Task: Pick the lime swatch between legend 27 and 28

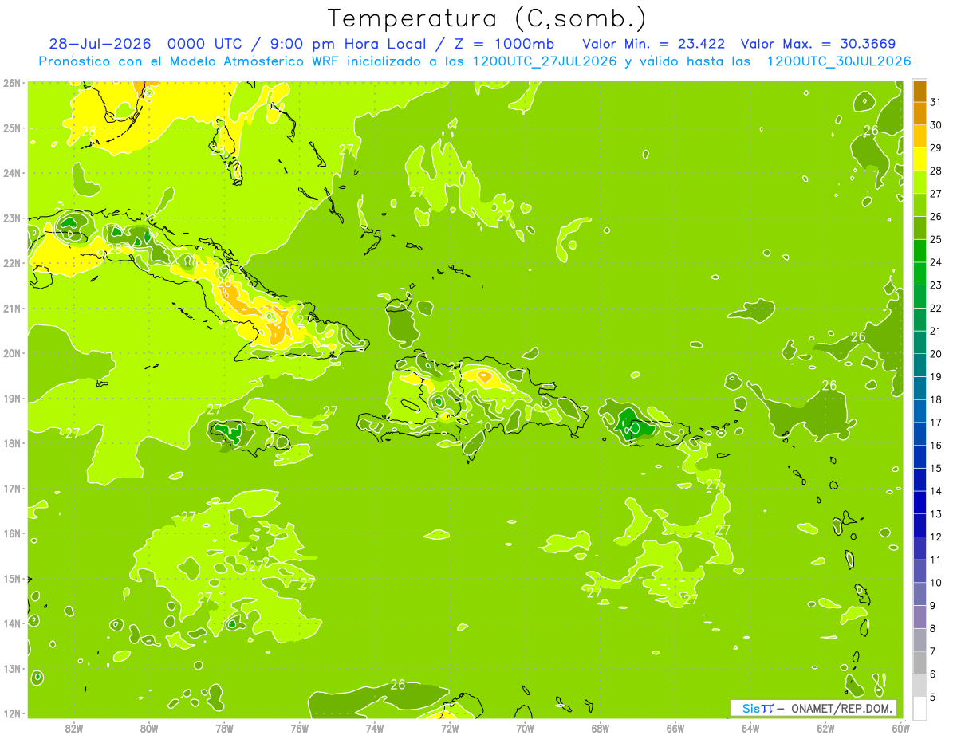Action: pos(920,183)
